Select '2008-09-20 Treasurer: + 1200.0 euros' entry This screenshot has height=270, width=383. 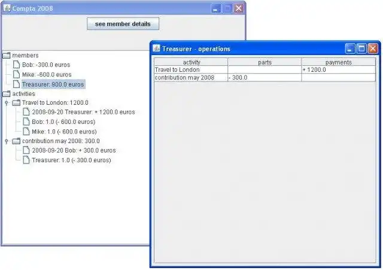(x=84, y=112)
